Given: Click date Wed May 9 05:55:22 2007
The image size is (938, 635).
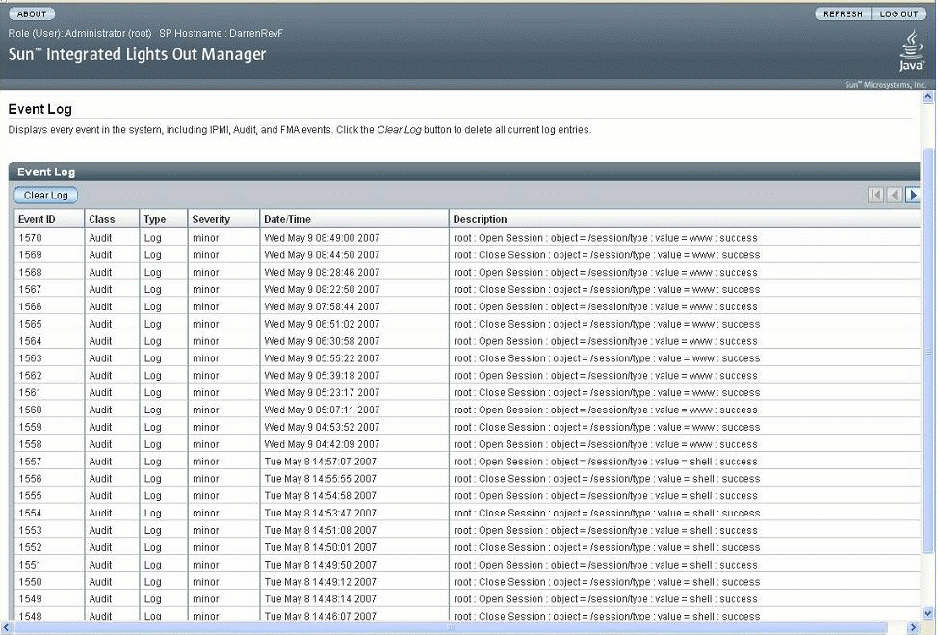Looking at the screenshot, I should click(x=322, y=358).
